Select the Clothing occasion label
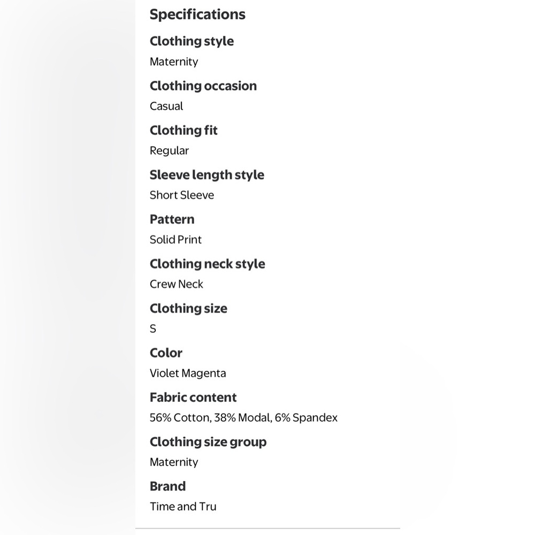This screenshot has height=535, width=535. point(203,86)
